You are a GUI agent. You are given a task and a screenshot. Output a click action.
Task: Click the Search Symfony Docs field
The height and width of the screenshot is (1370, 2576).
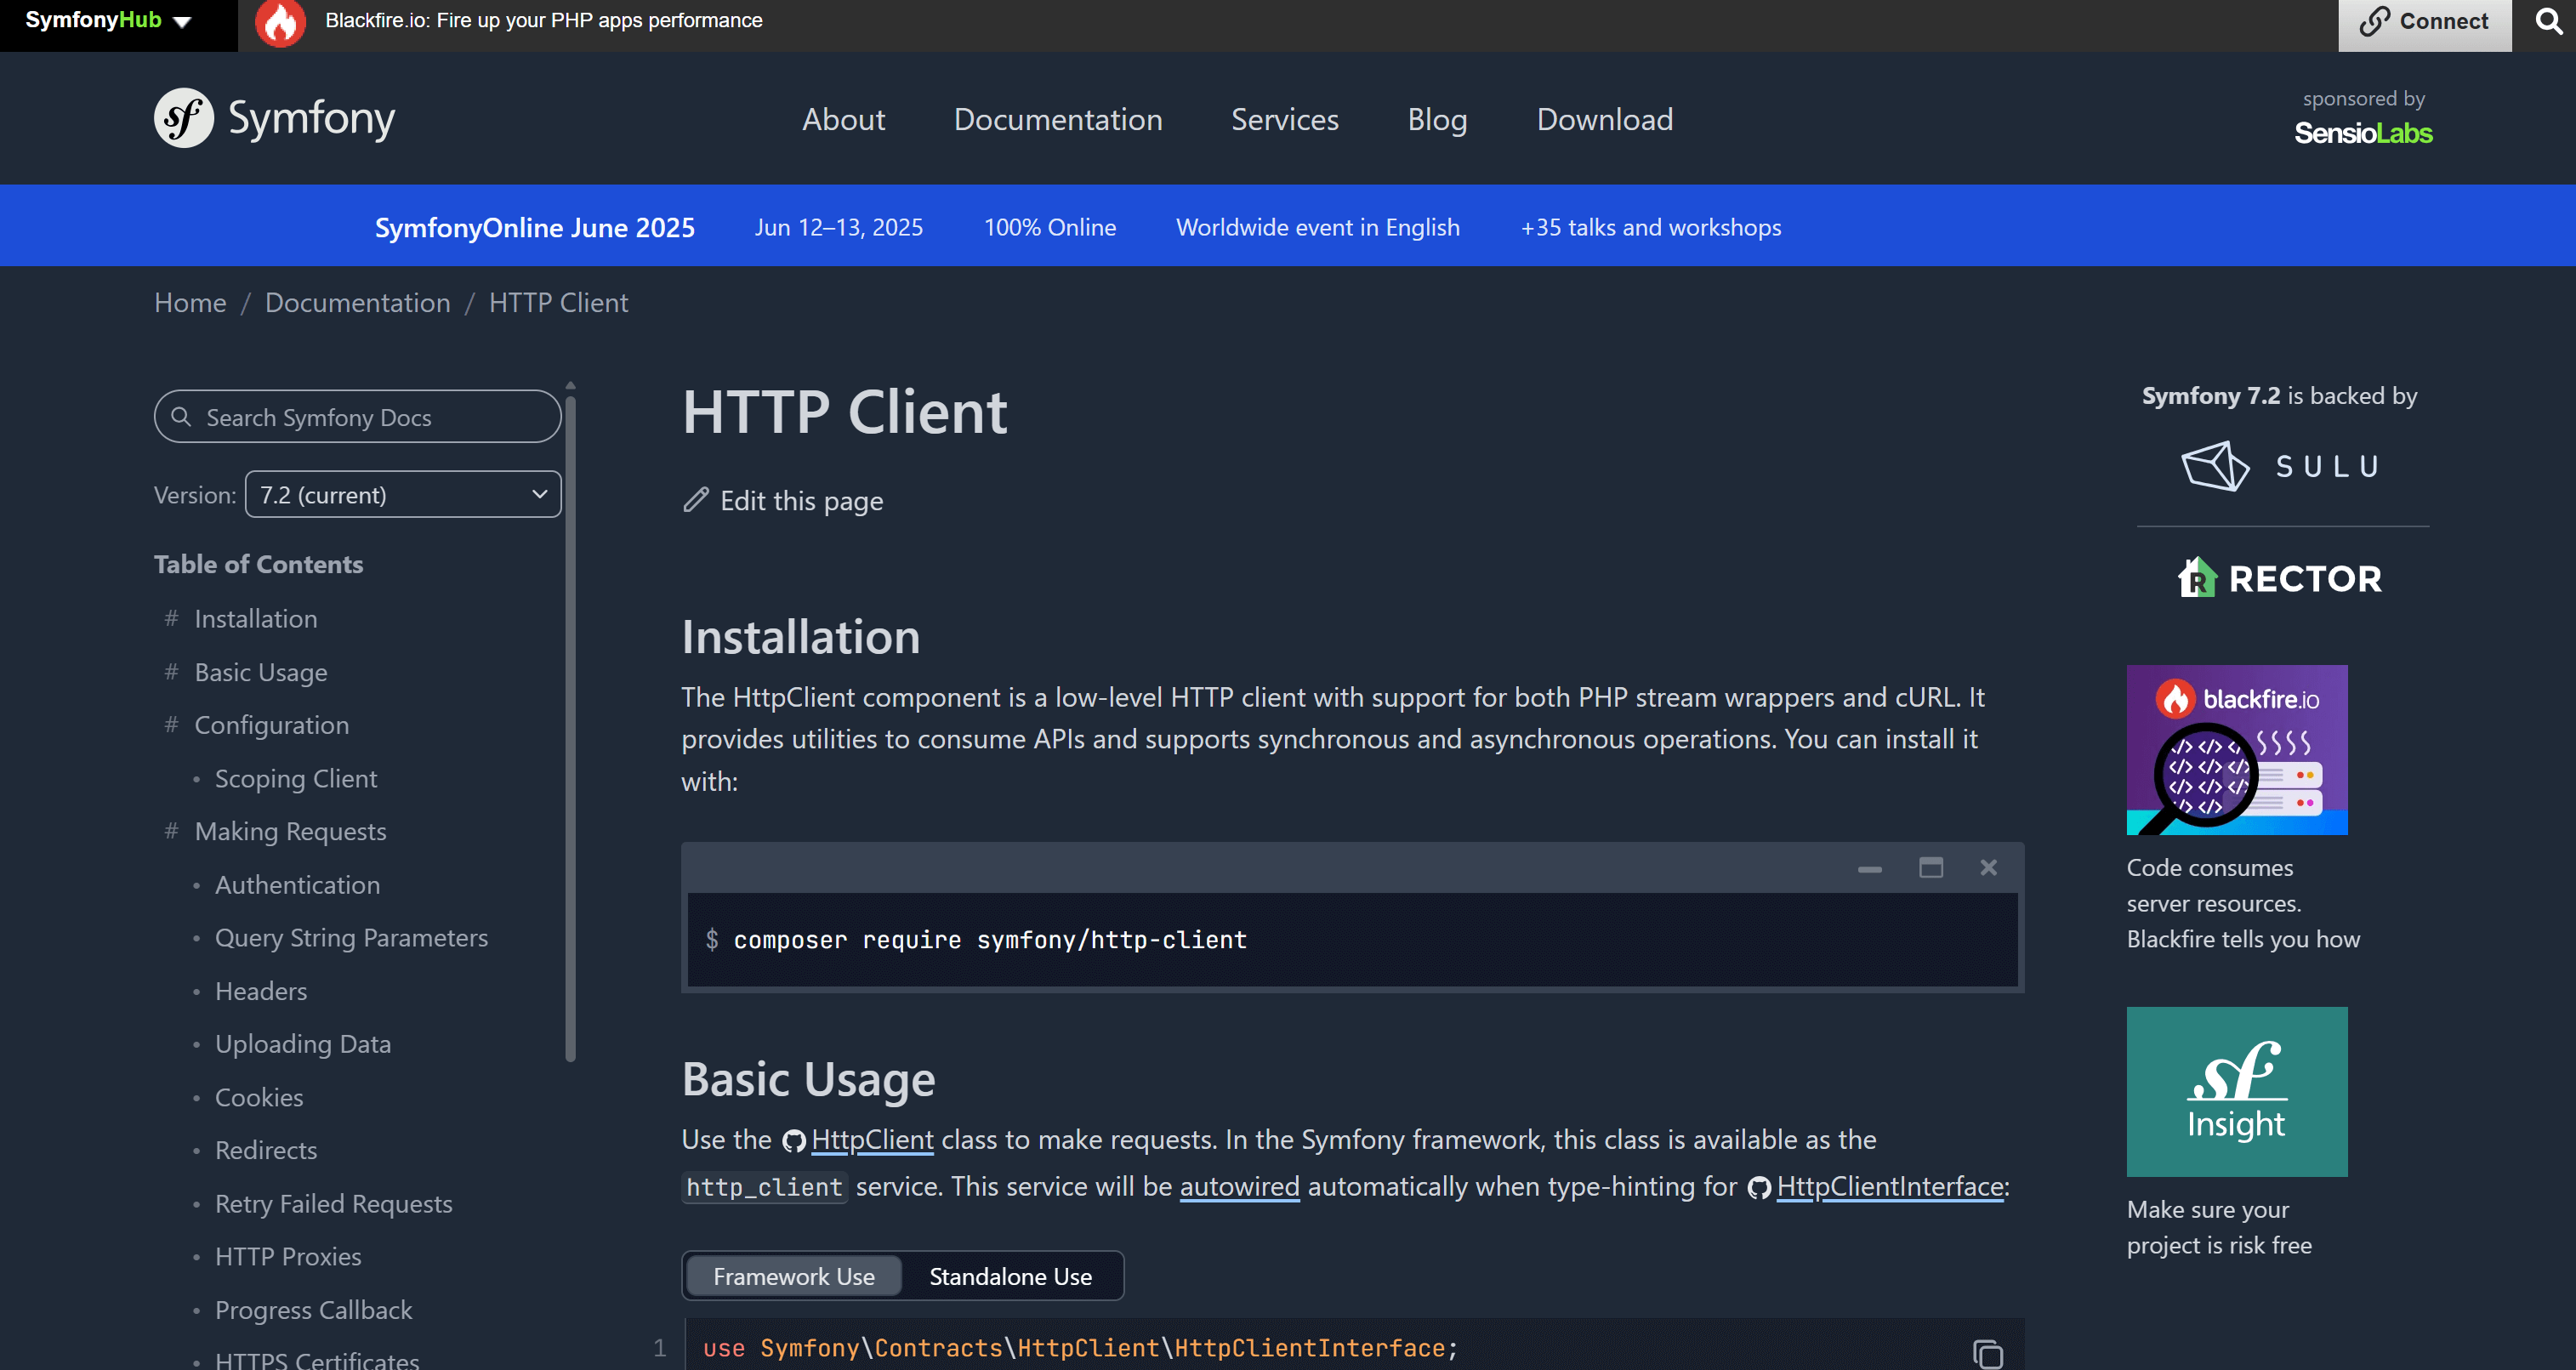(358, 417)
